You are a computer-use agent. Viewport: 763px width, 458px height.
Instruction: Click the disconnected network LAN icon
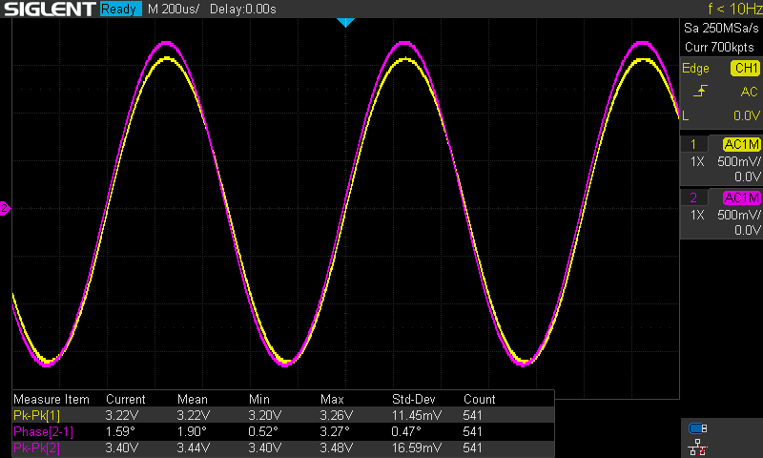(x=697, y=446)
